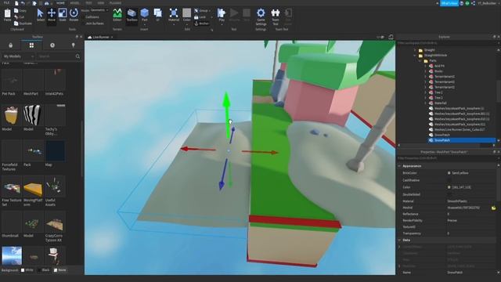Click the Paste clipboard icon
The image size is (501, 282).
coord(7,15)
